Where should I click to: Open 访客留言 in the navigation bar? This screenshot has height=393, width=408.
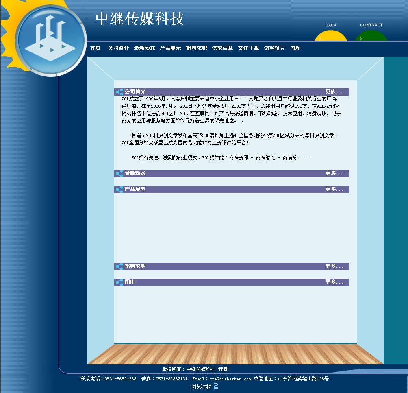coord(274,48)
